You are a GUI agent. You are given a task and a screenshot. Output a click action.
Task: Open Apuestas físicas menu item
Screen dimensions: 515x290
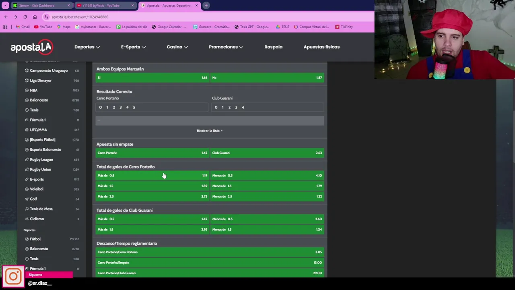pos(321,47)
